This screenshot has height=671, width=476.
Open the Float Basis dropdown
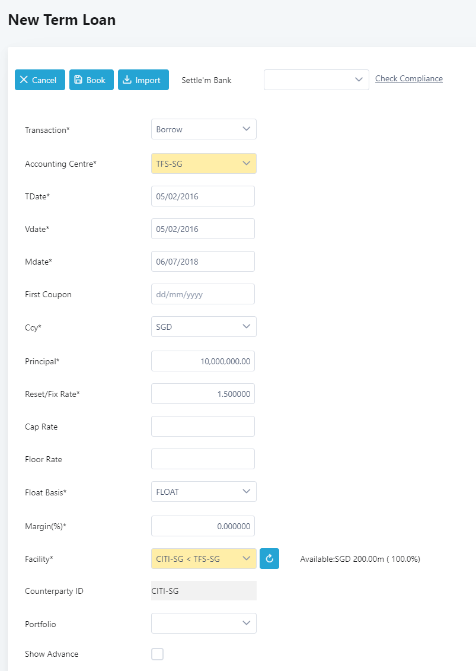coord(203,491)
